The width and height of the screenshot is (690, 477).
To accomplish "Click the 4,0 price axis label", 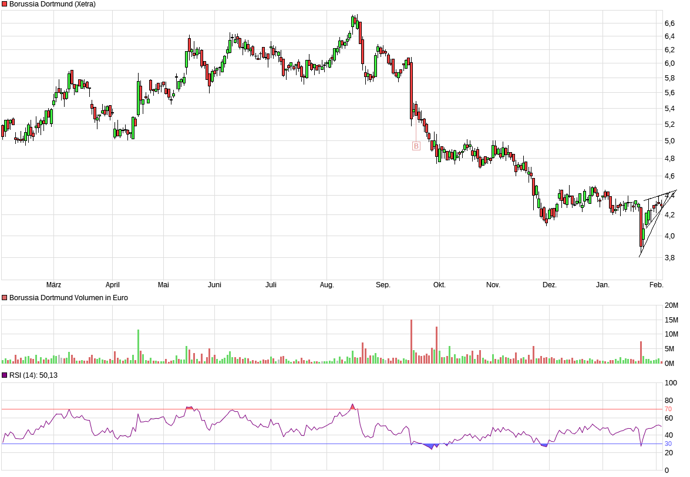I will pos(670,236).
